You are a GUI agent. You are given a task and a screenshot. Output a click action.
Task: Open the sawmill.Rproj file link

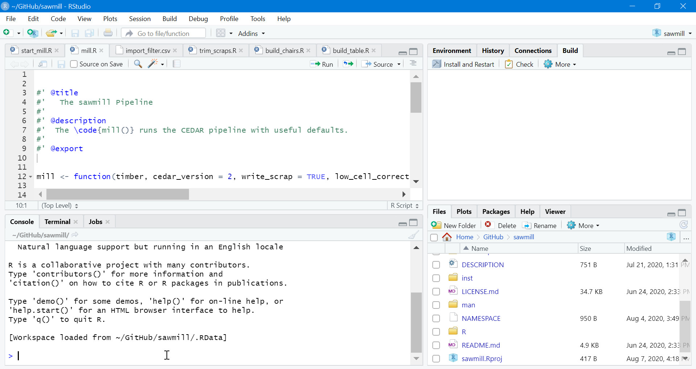[x=482, y=359]
